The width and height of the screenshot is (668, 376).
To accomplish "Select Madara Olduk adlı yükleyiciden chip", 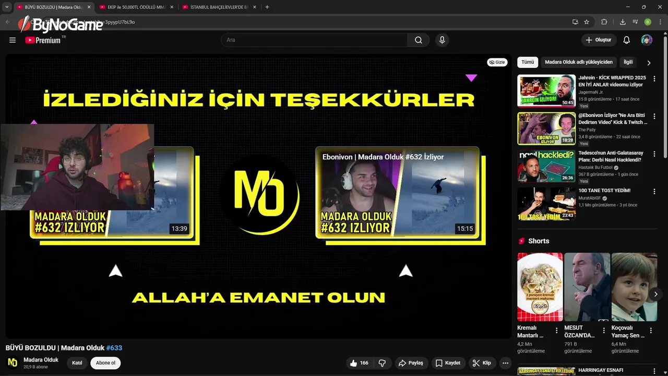I will point(579,62).
